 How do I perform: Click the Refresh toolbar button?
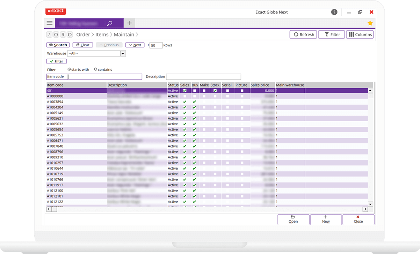[303, 35]
